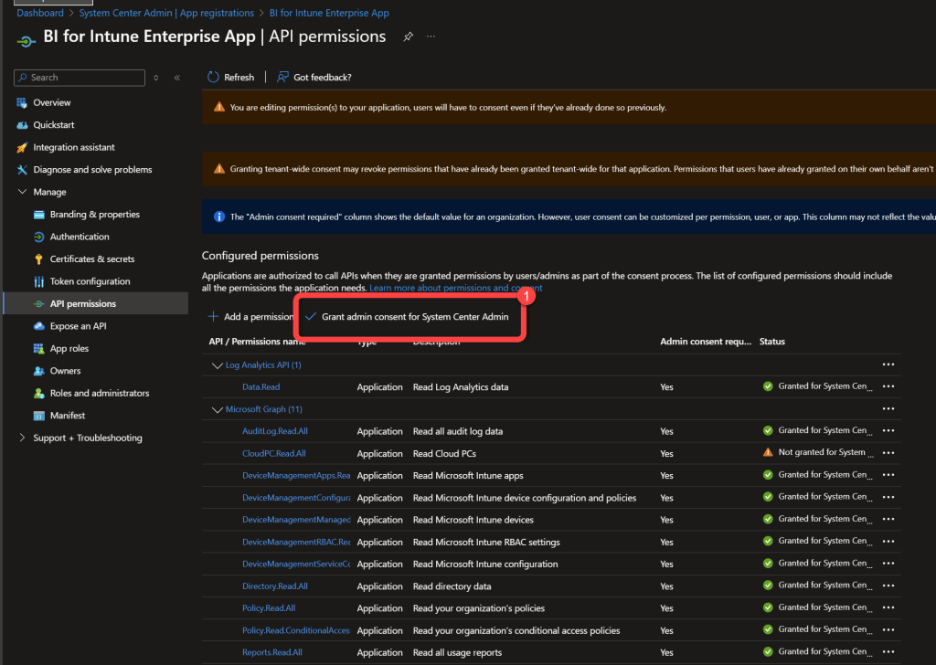Open the DeviceManagementApps.Read permission
This screenshot has height=665, width=936.
pos(296,475)
